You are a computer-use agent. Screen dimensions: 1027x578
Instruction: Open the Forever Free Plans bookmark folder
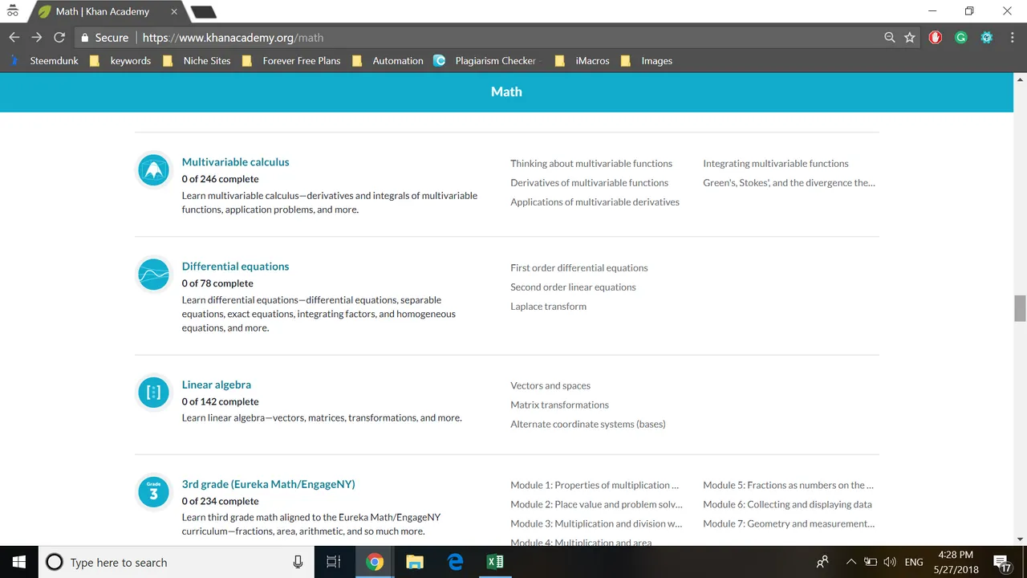point(291,61)
